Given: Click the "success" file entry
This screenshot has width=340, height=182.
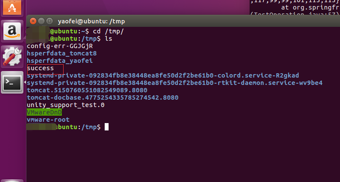Looking at the screenshot, I should point(40,68).
